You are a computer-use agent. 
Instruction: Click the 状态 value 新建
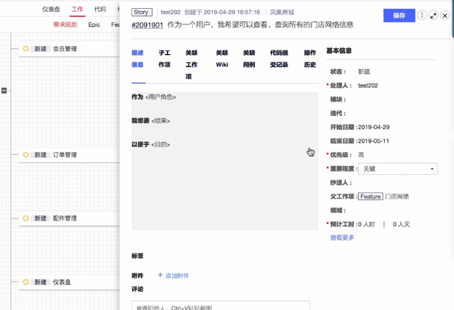tap(364, 72)
